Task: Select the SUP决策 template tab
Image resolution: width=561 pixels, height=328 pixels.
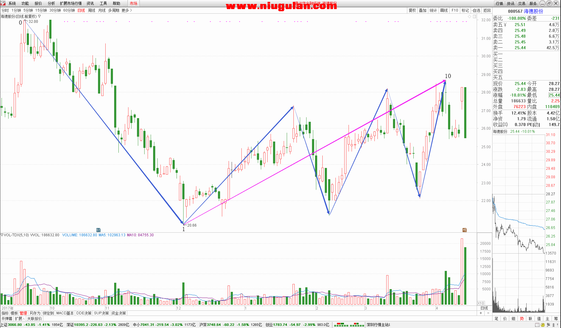Action: [x=101, y=313]
